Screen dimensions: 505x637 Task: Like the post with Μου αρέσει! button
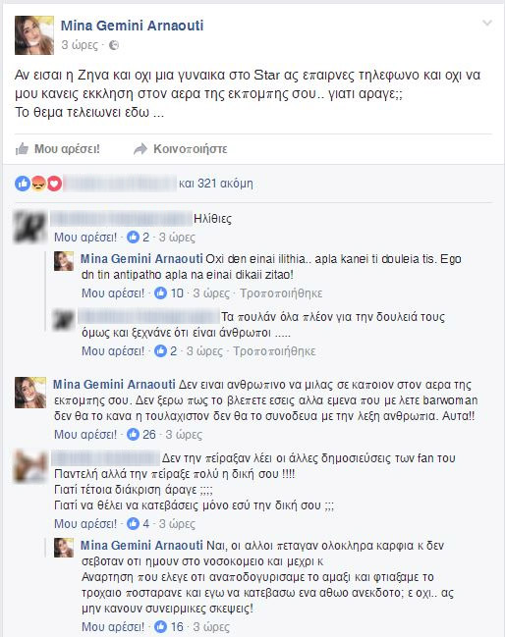click(57, 149)
